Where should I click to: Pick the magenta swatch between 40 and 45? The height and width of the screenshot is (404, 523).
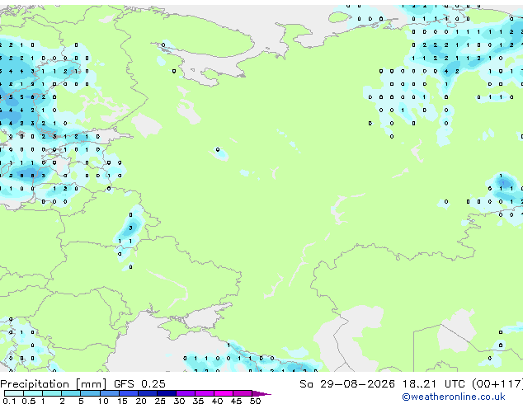[224, 393]
